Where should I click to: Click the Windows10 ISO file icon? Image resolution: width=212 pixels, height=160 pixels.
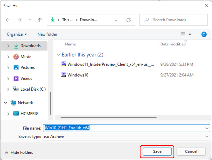point(63,74)
